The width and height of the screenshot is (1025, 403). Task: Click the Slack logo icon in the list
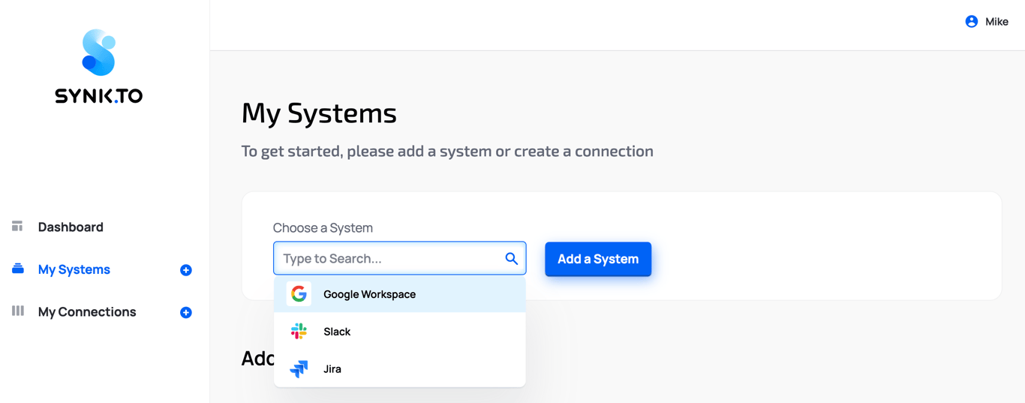[299, 331]
